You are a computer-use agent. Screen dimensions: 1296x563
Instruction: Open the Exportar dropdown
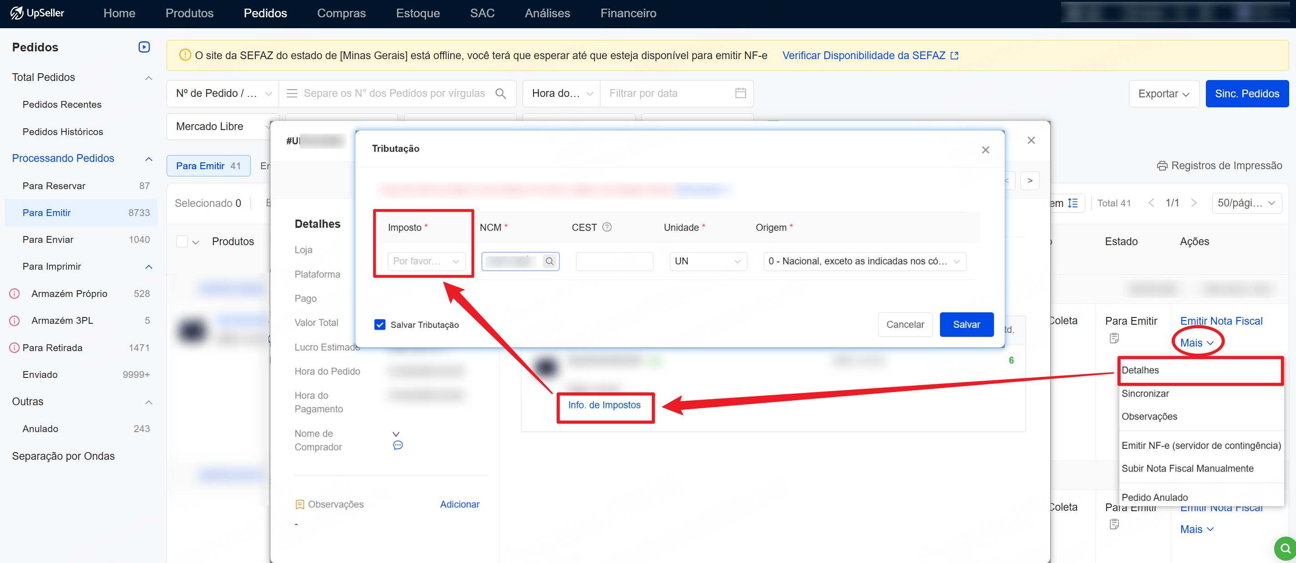[x=1163, y=94]
